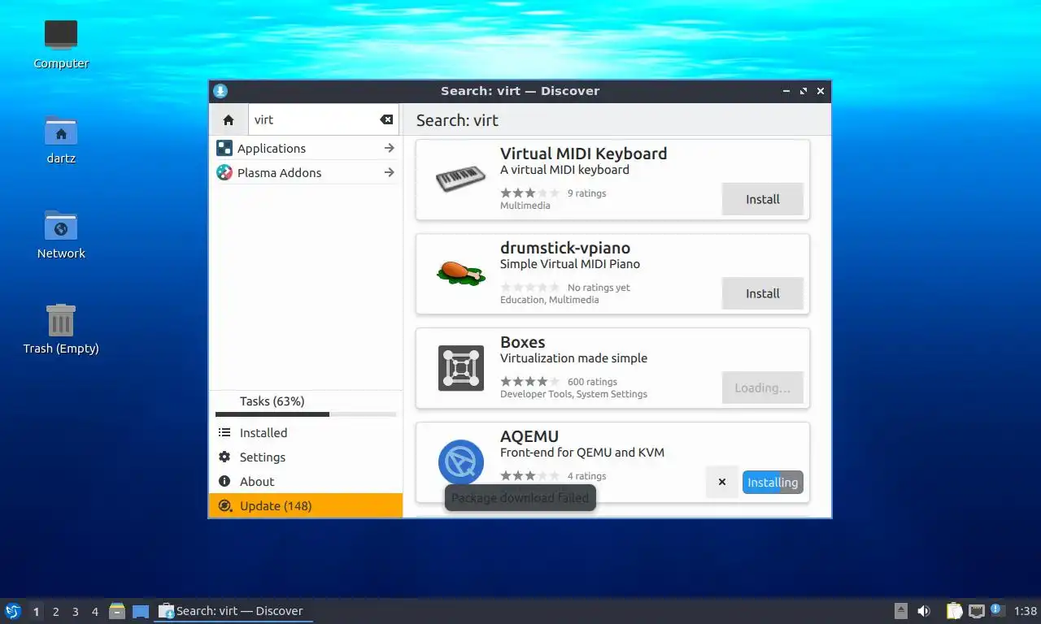
Task: Switch to virtual desktop 3
Action: click(75, 612)
